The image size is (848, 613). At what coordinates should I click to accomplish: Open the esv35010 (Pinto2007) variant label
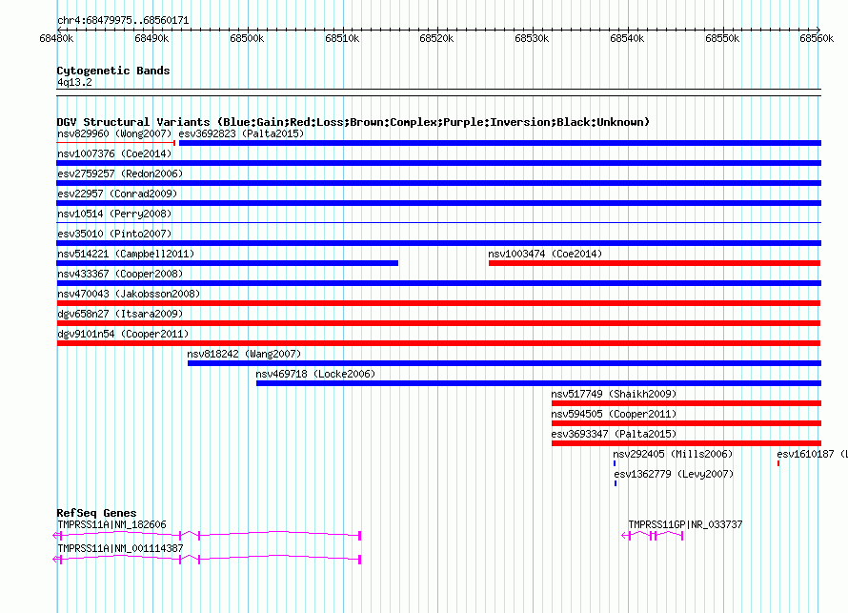tap(114, 234)
